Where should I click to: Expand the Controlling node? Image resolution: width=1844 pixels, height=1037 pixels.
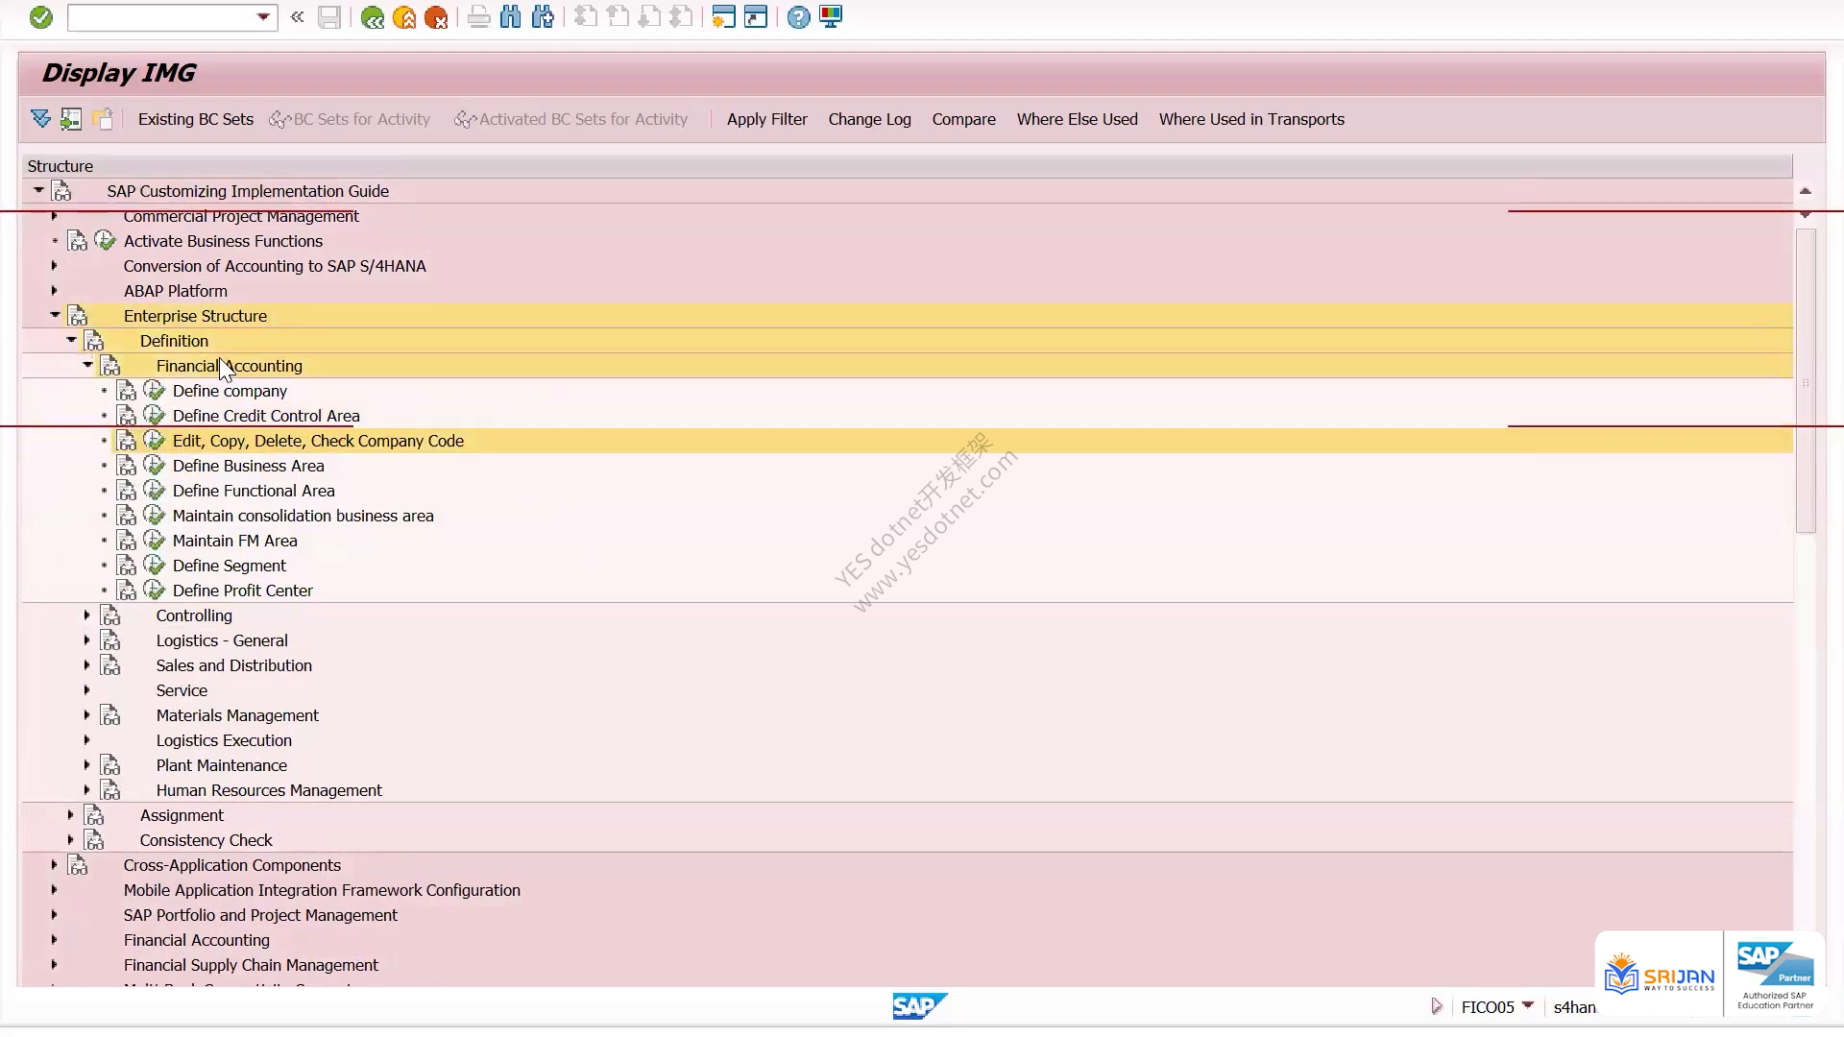86,615
